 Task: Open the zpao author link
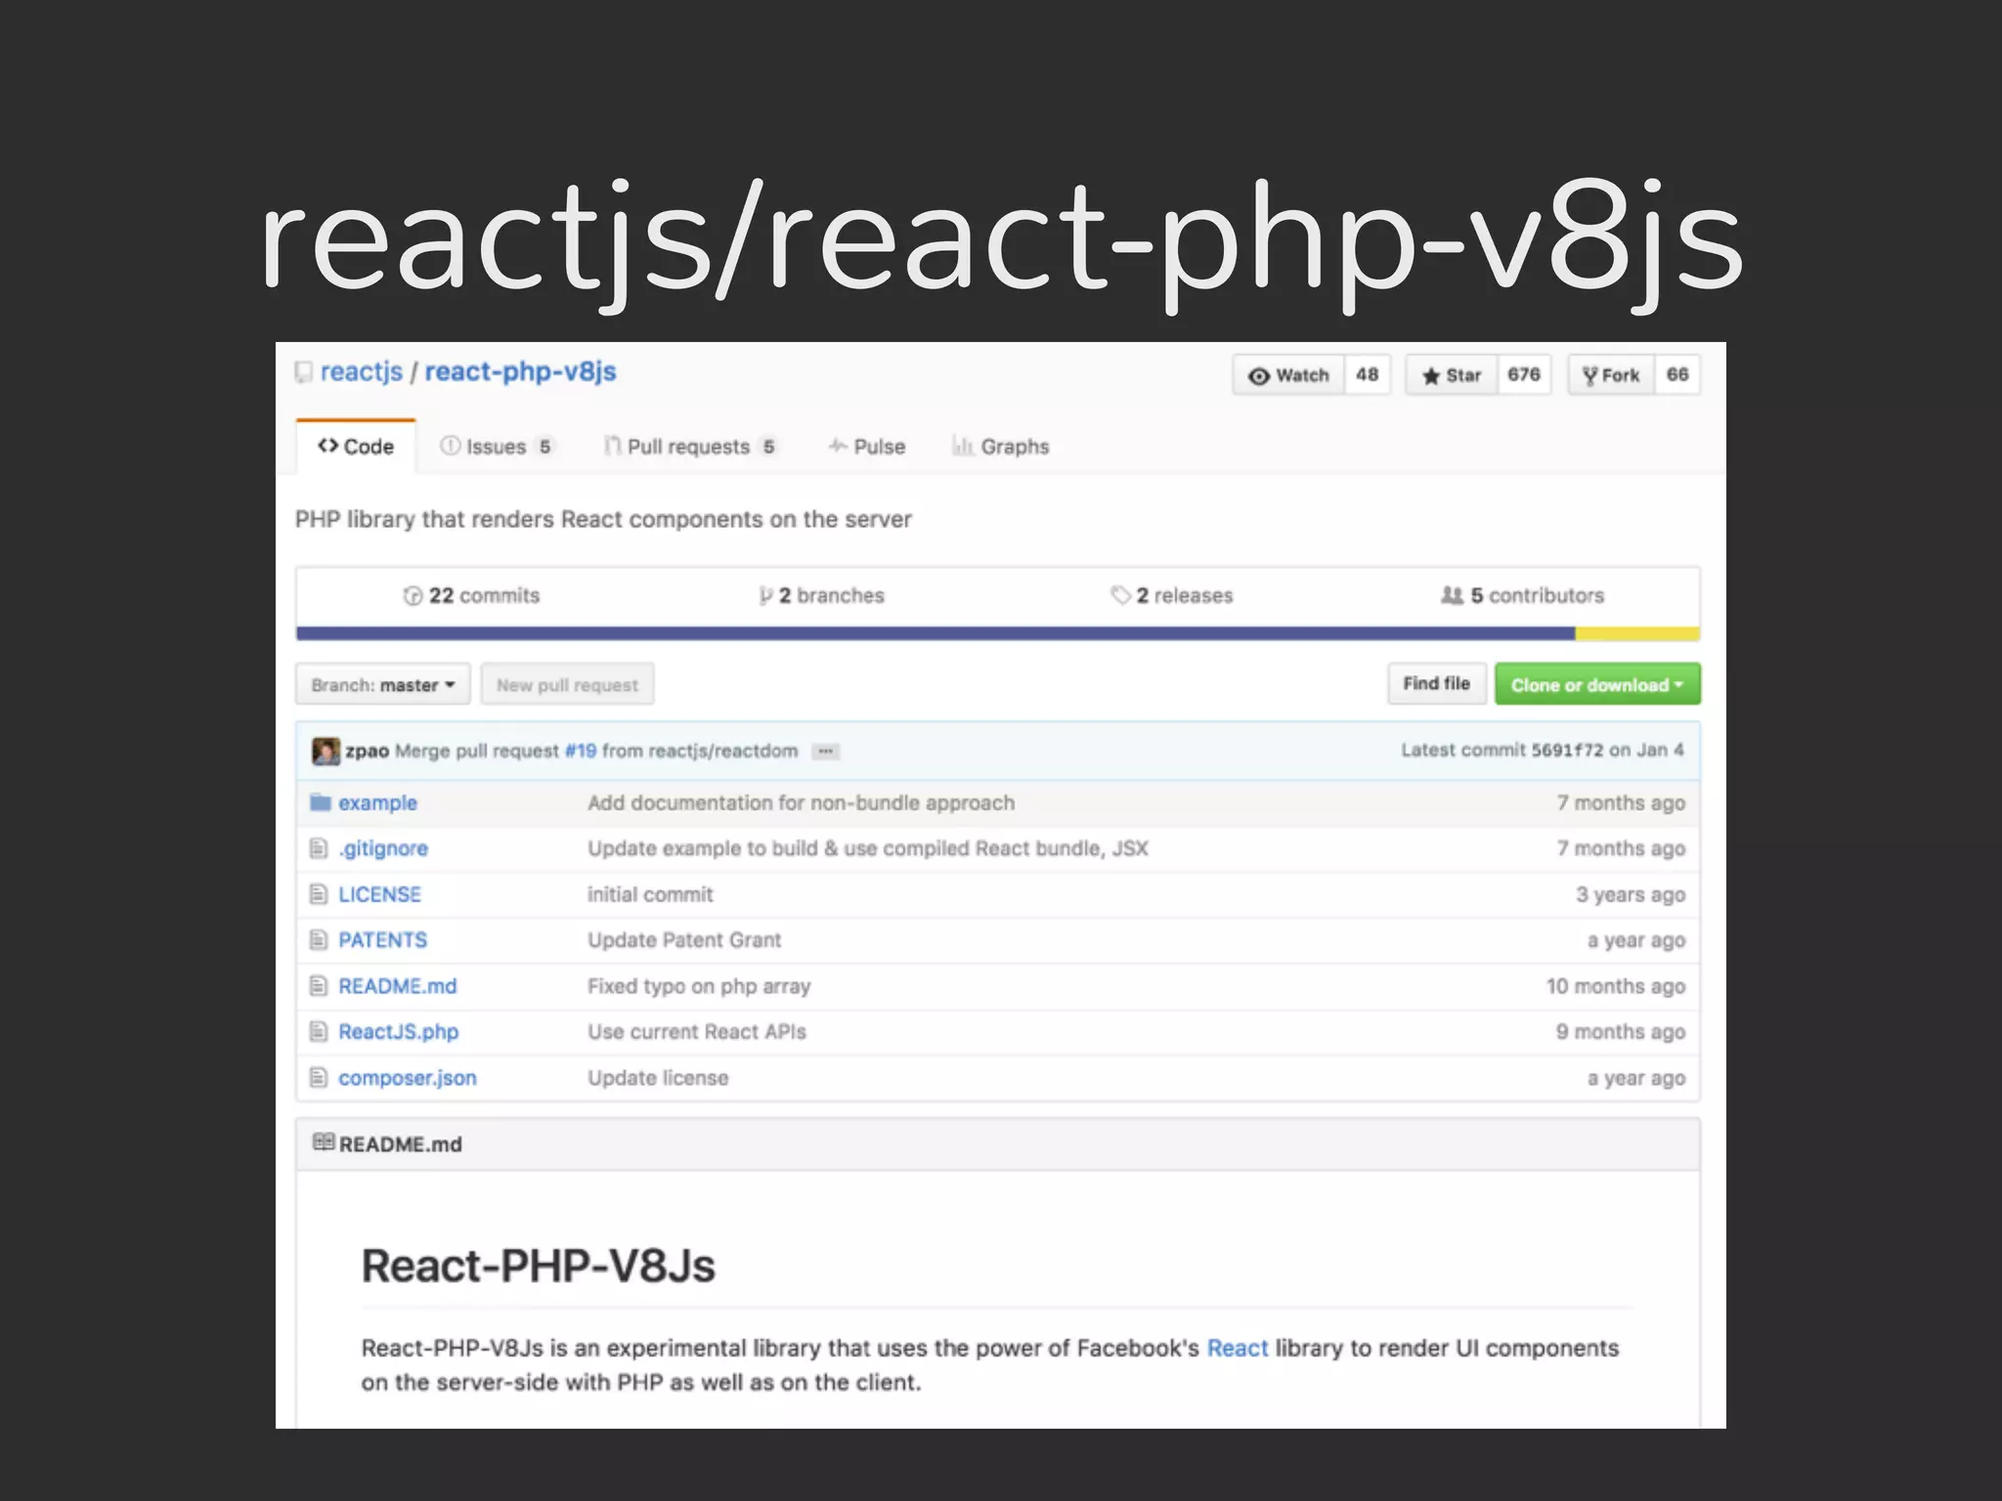point(367,750)
